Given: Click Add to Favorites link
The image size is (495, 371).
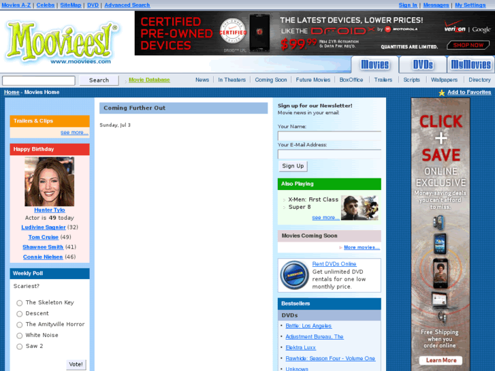Looking at the screenshot, I should tap(469, 92).
